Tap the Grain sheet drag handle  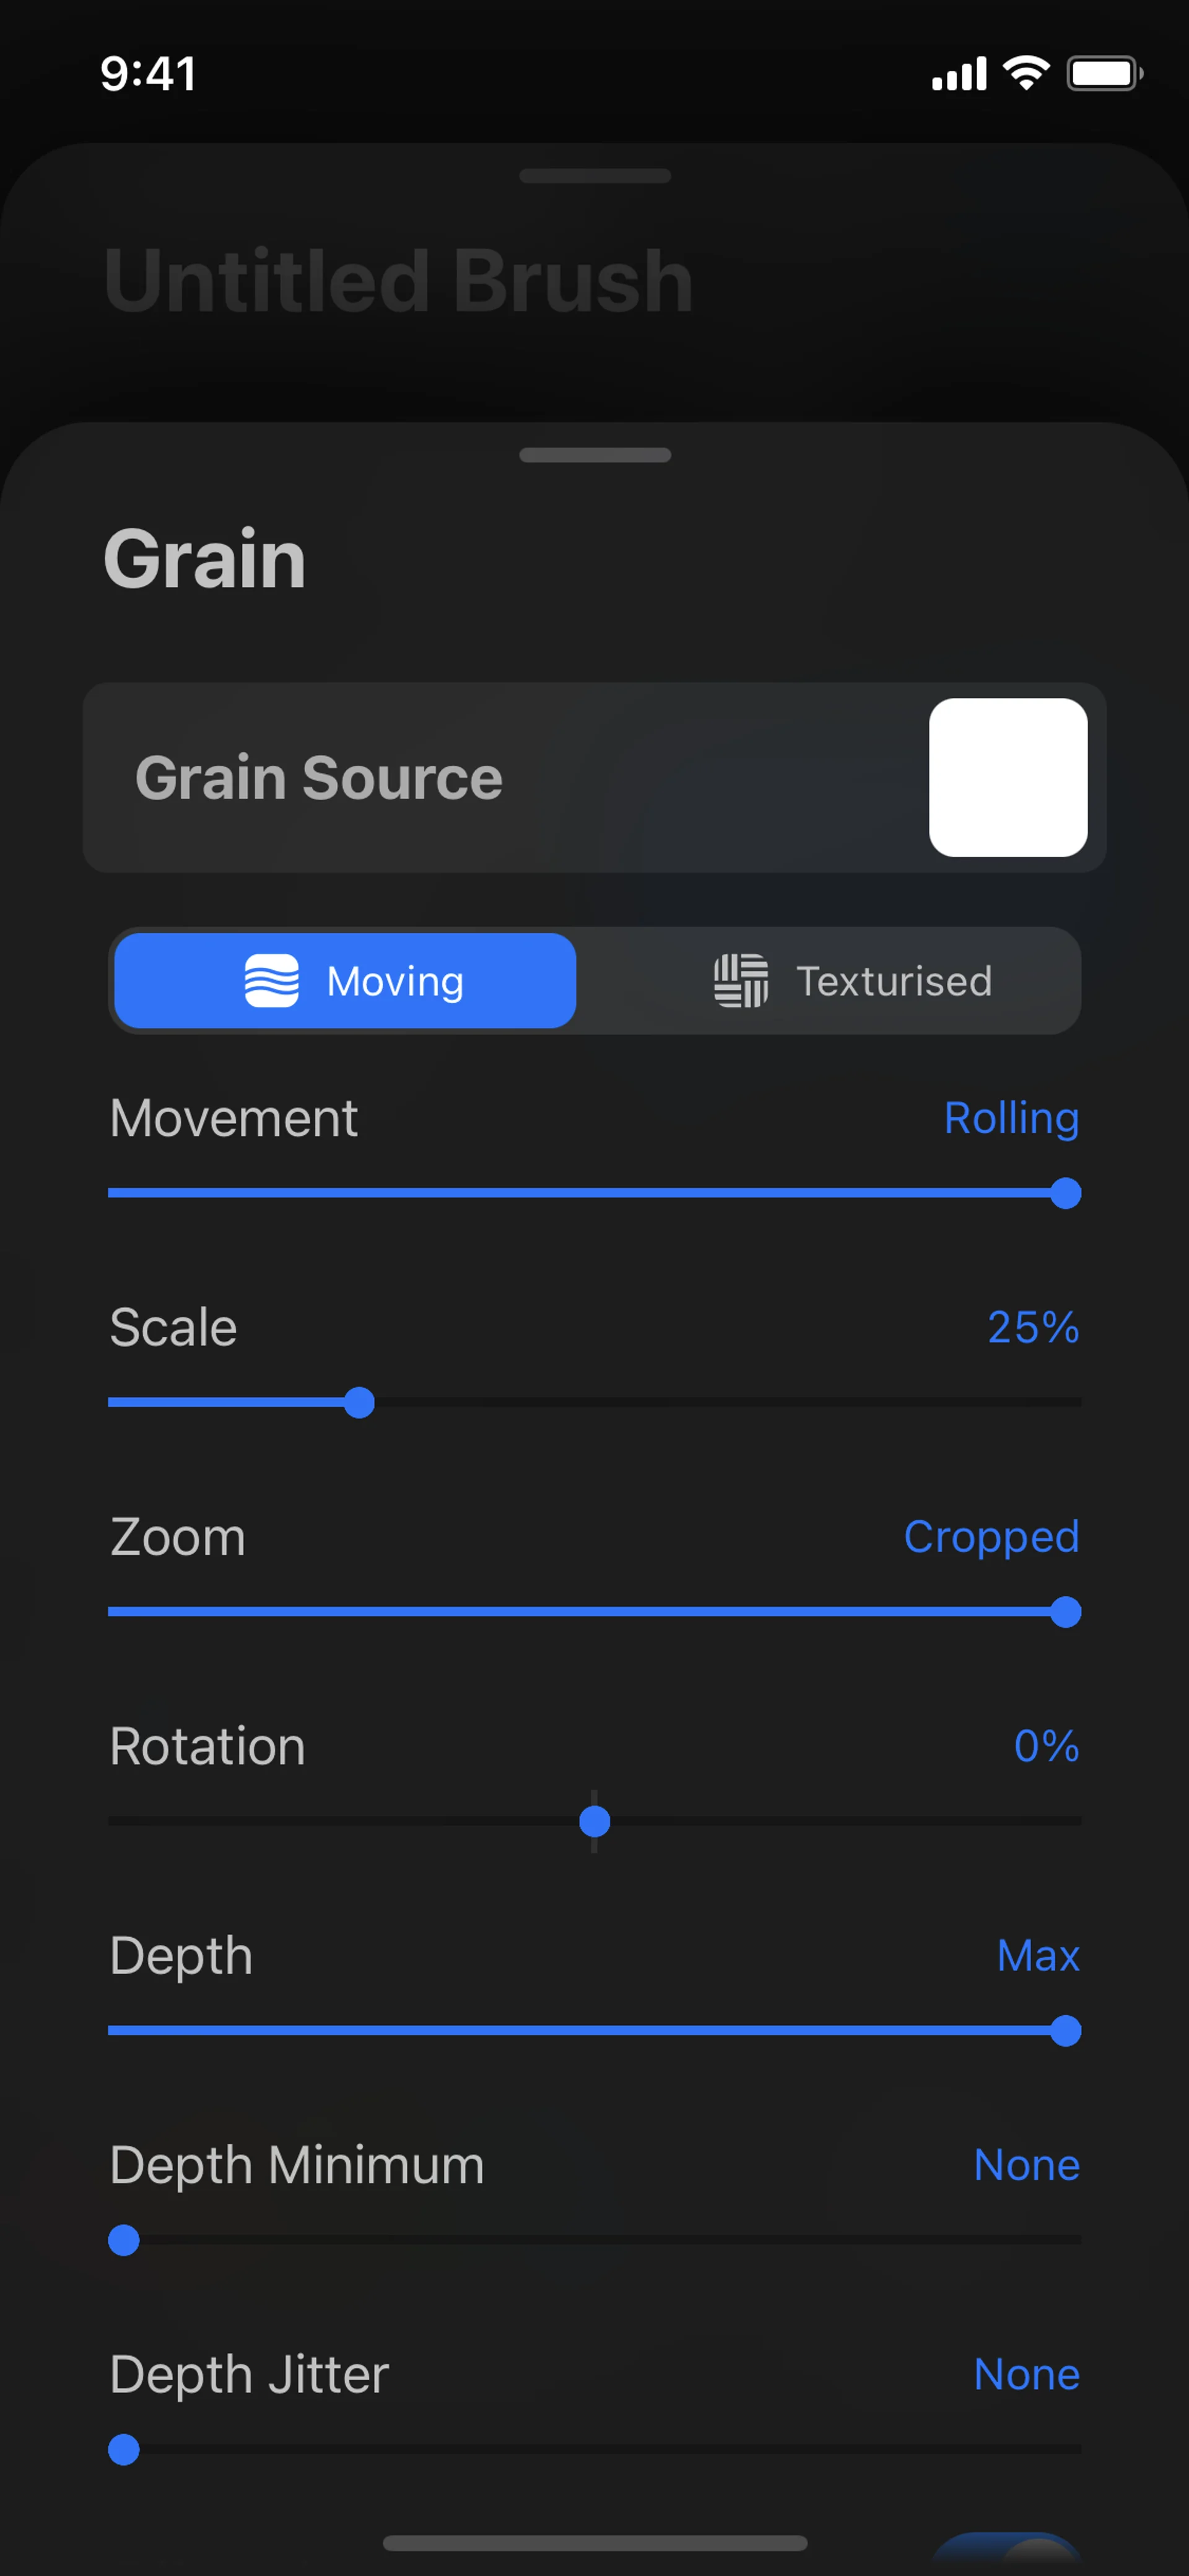tap(594, 455)
